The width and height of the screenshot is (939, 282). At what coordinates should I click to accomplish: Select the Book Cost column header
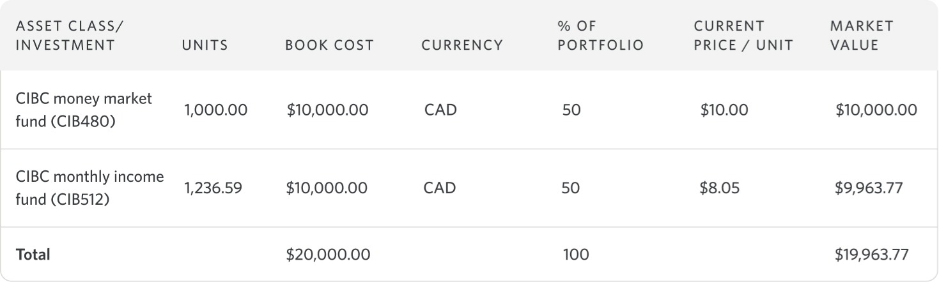point(329,45)
